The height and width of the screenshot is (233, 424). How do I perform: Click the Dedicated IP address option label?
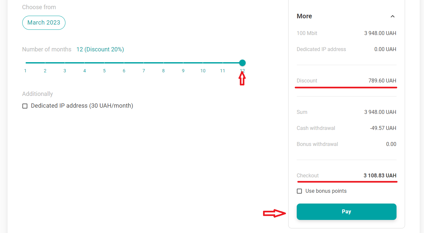coord(82,106)
